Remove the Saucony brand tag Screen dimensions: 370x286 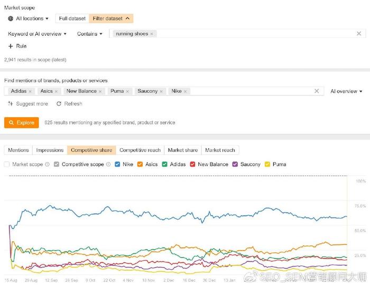pos(161,91)
